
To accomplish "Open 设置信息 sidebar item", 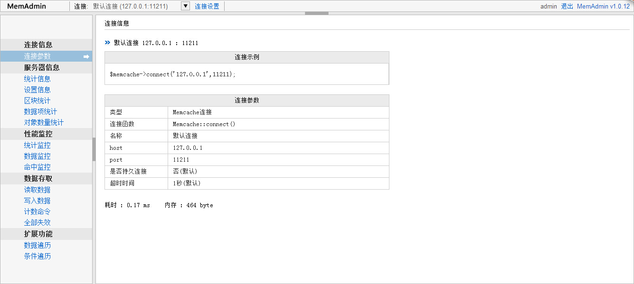I will point(37,90).
